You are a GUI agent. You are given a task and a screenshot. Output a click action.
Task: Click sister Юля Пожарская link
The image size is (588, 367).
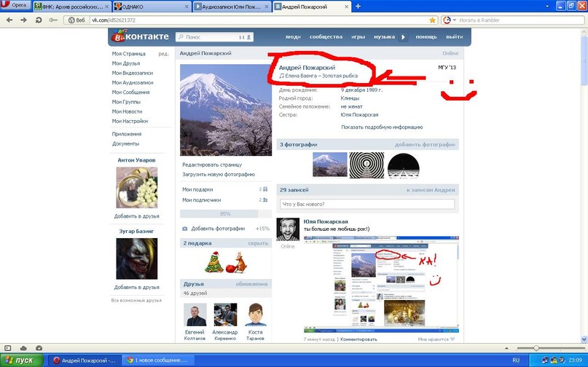tap(360, 115)
